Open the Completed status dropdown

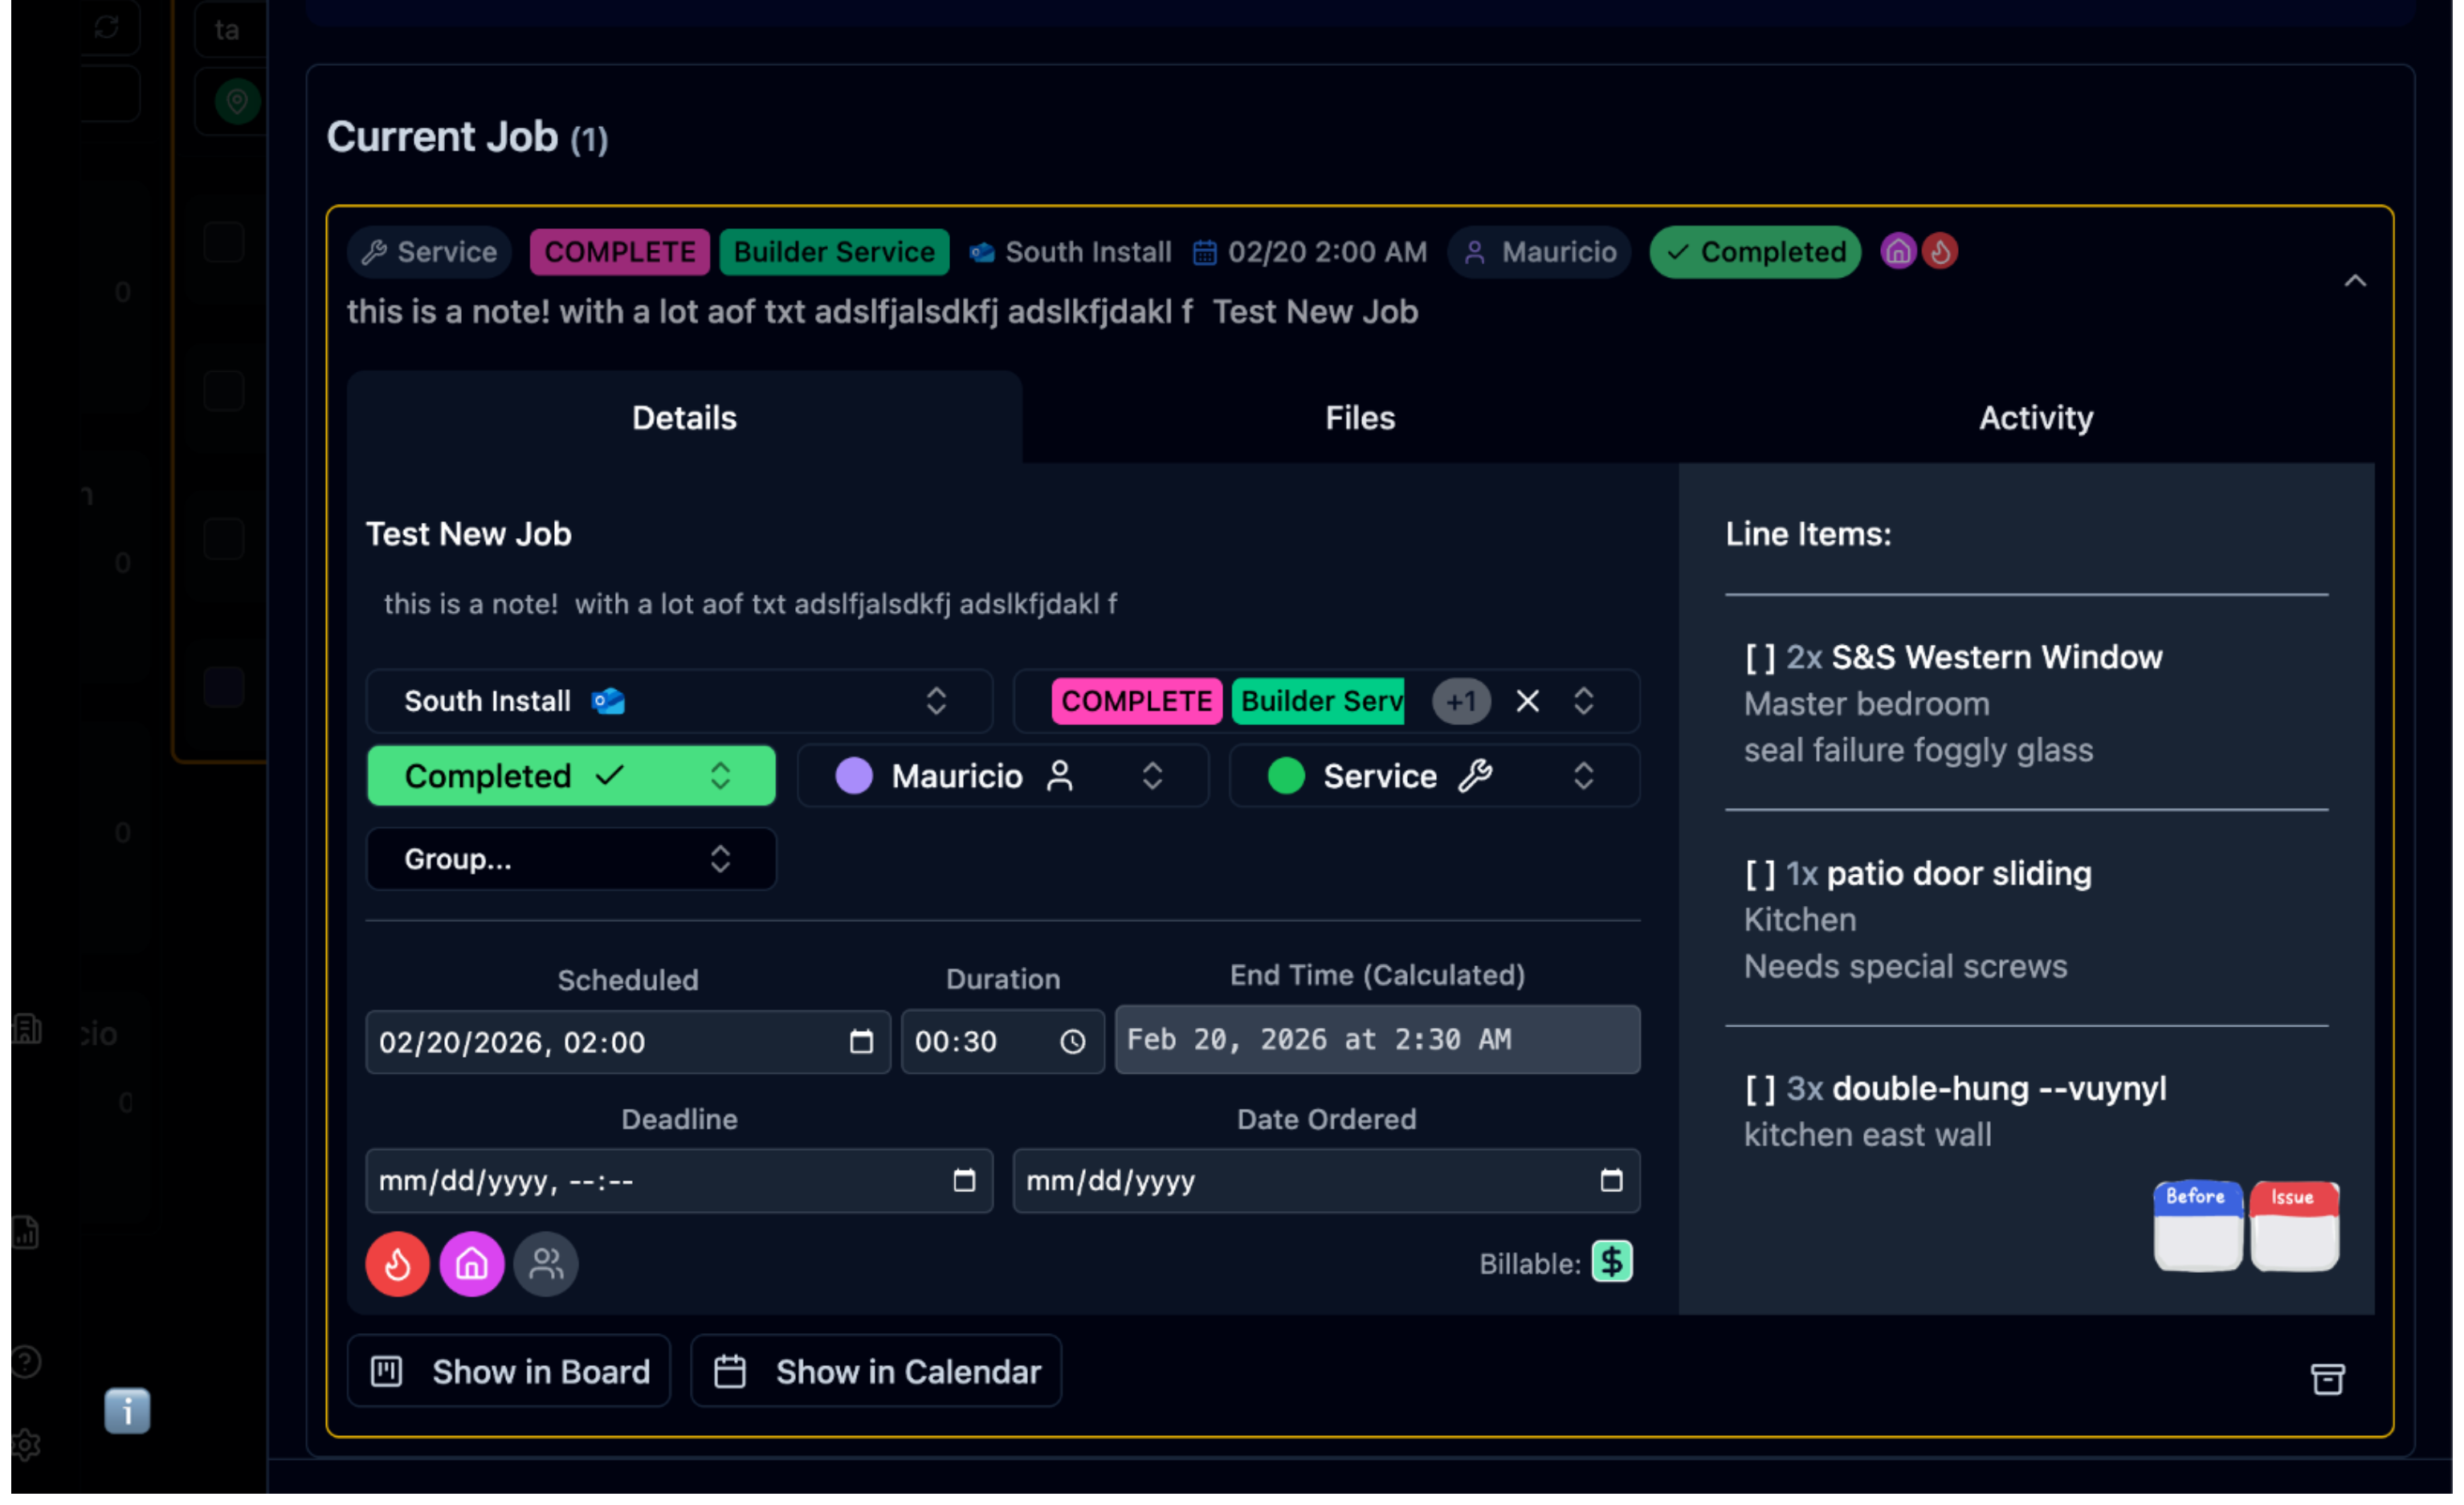[570, 776]
